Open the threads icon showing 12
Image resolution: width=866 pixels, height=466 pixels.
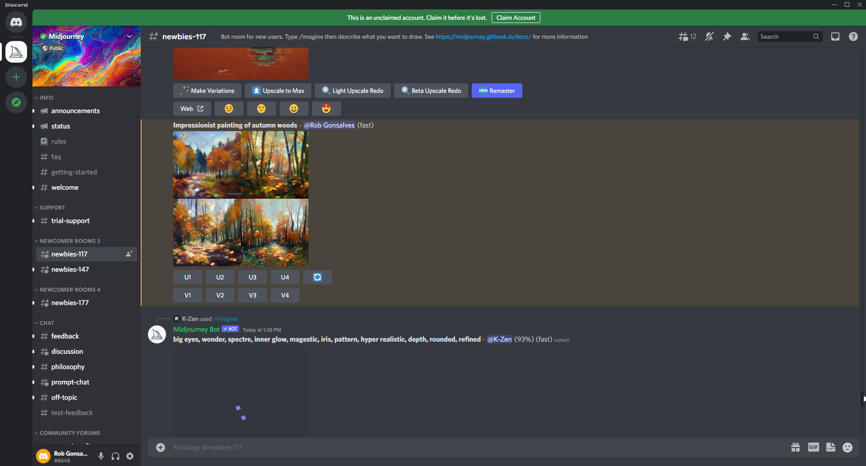[687, 37]
